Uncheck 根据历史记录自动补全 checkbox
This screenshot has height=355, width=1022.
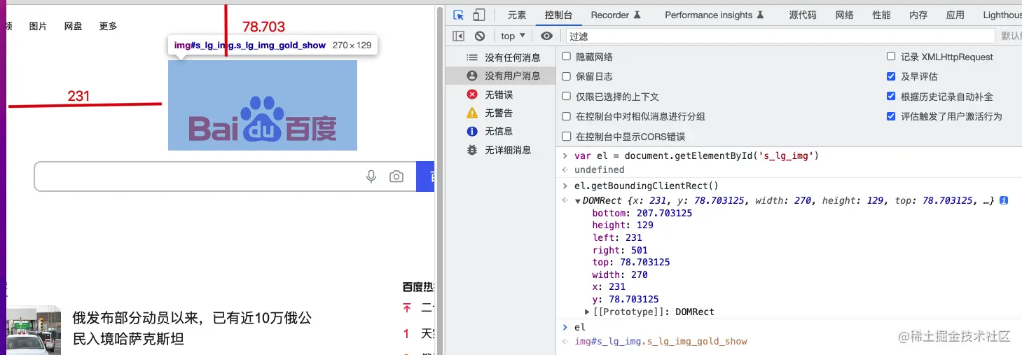[891, 97]
